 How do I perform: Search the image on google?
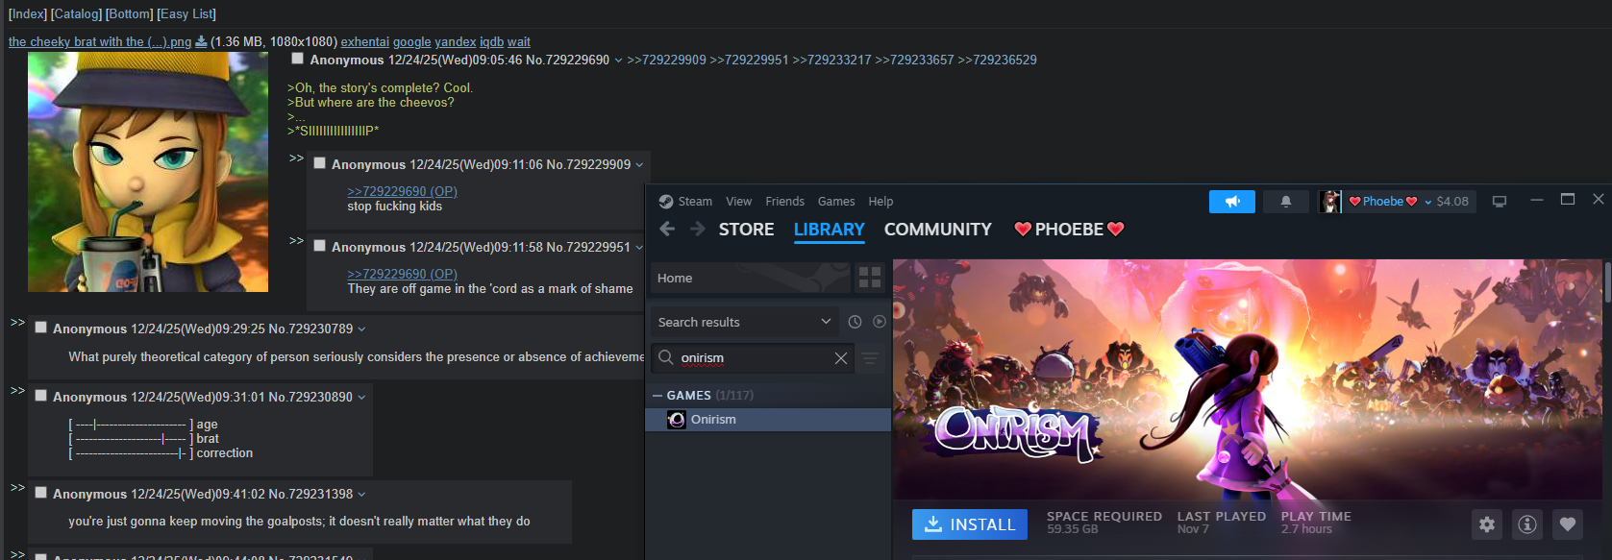[x=411, y=41]
